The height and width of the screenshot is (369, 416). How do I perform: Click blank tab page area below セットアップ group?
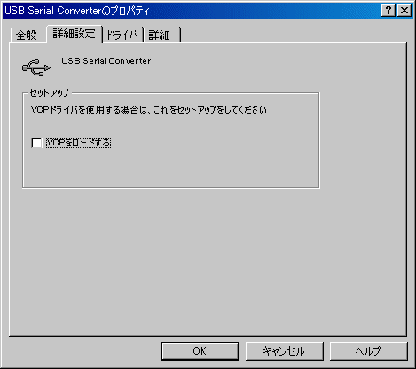[x=207, y=260]
